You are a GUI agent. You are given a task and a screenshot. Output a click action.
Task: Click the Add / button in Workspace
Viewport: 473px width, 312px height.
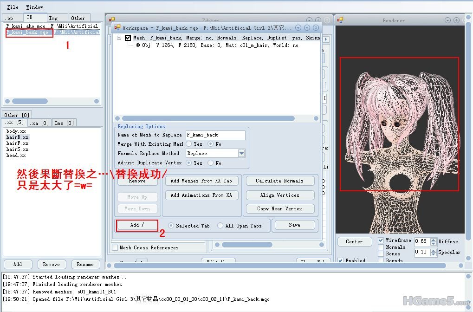[x=137, y=225]
